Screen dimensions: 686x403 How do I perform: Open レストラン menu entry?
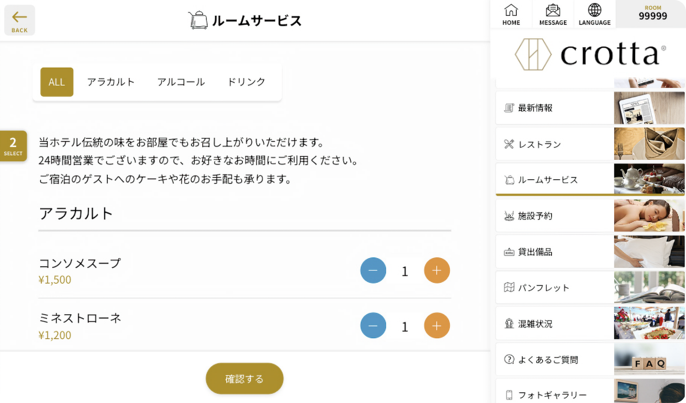click(555, 144)
